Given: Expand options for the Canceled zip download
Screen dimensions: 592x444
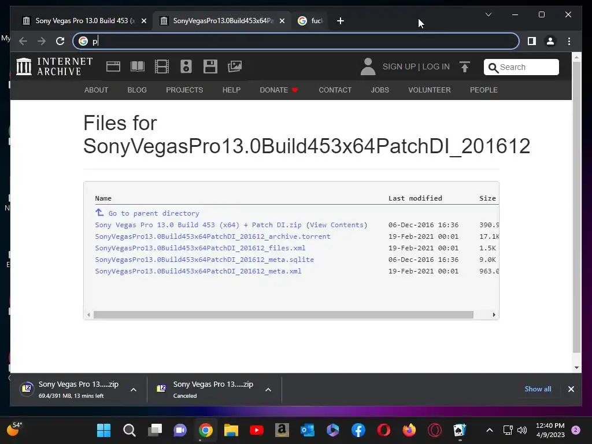Looking at the screenshot, I should pos(268,390).
